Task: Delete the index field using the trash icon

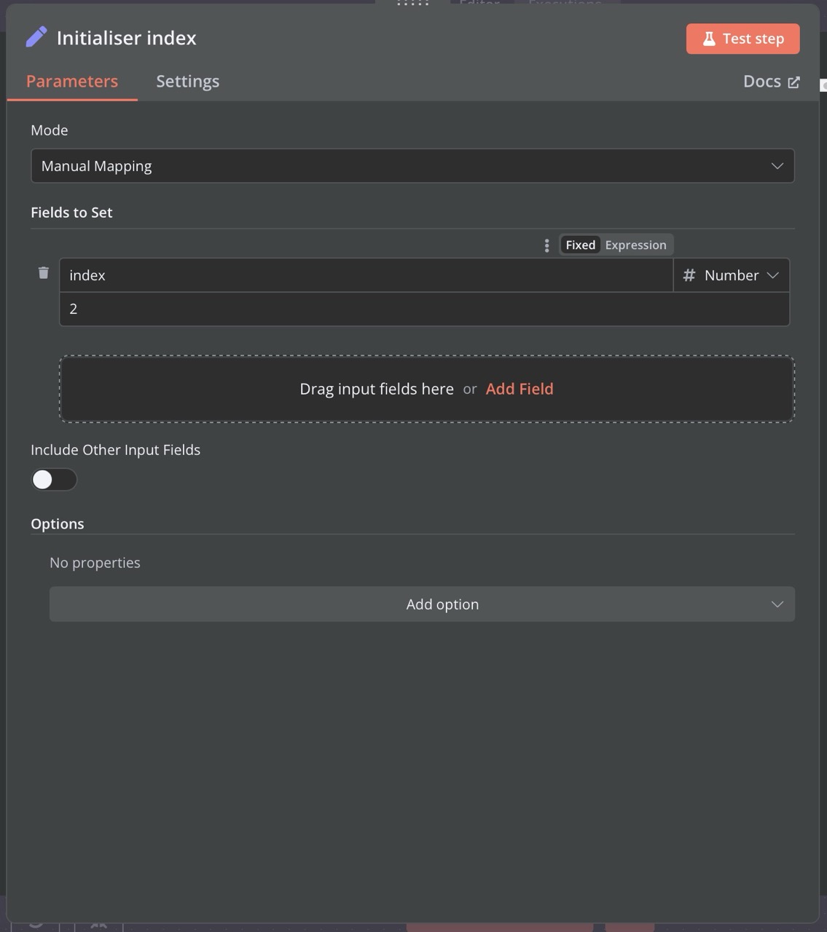Action: [43, 272]
